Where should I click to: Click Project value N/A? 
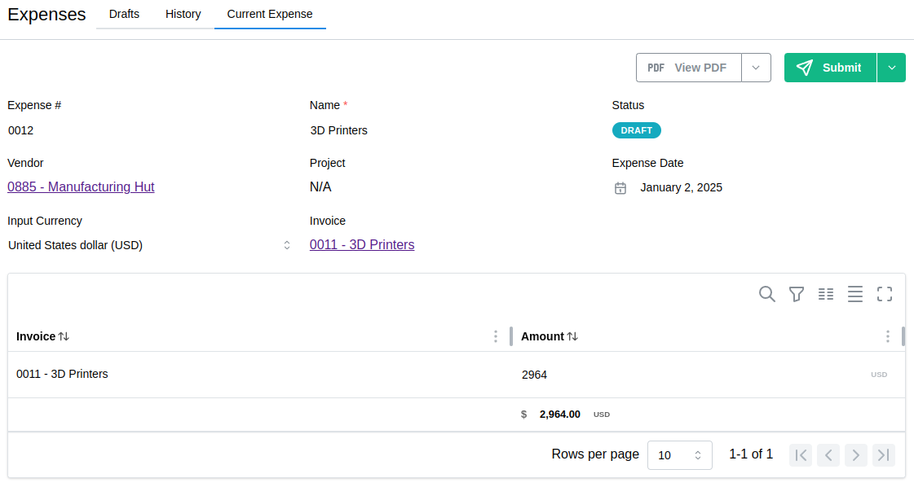click(320, 187)
